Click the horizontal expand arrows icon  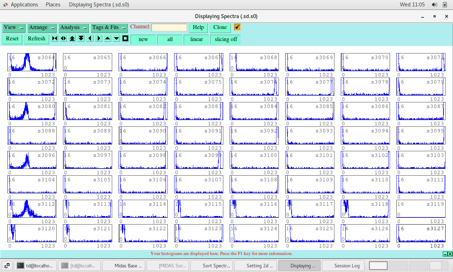pos(63,39)
